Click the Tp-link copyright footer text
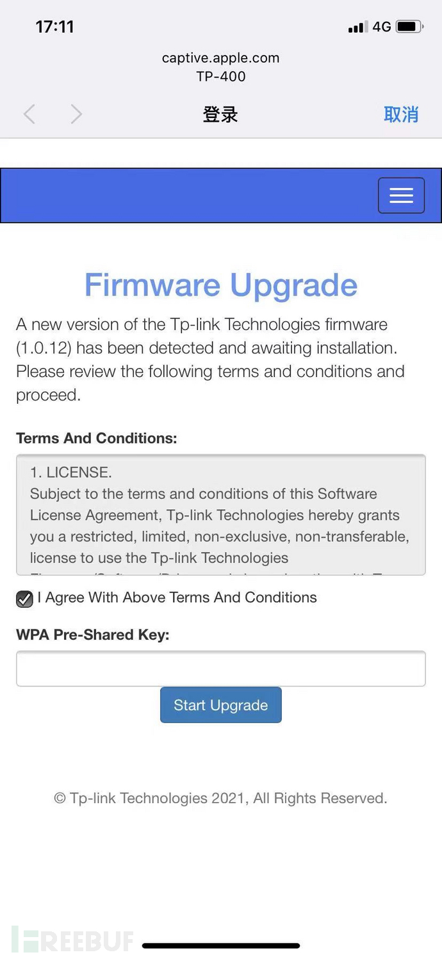 221,798
